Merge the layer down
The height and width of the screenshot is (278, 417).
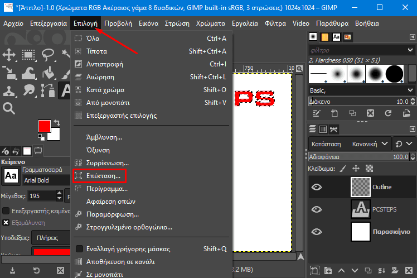point(382,271)
